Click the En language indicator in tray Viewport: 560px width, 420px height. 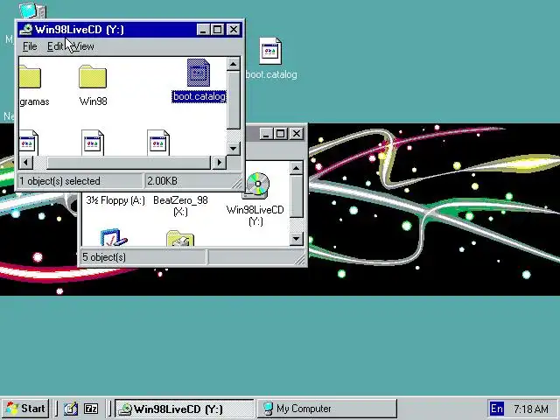pyautogui.click(x=496, y=409)
